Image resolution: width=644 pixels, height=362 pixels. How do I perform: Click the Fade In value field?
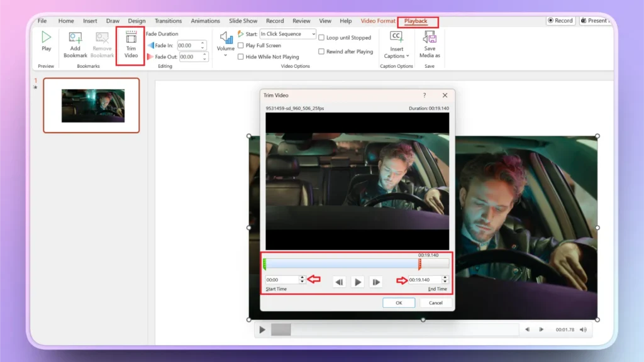188,45
